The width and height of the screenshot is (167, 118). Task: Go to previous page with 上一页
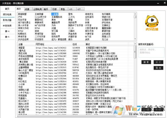click(146, 110)
